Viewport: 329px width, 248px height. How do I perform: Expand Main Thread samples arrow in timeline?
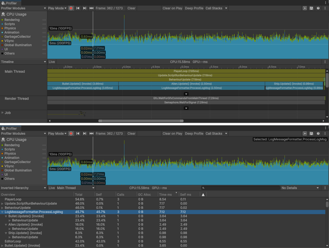pyautogui.click(x=186, y=94)
